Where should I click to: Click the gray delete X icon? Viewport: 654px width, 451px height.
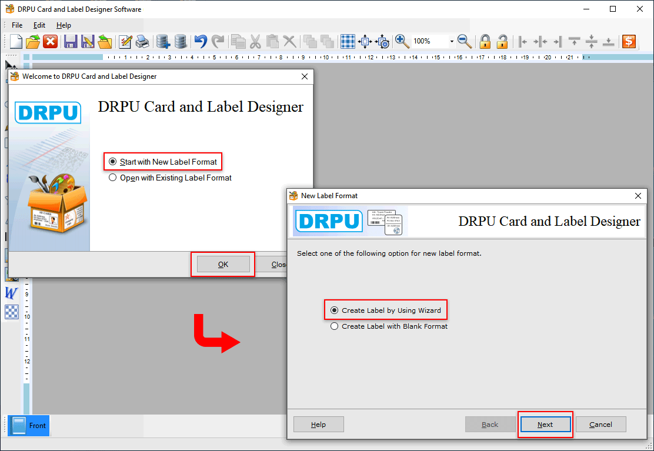[289, 41]
